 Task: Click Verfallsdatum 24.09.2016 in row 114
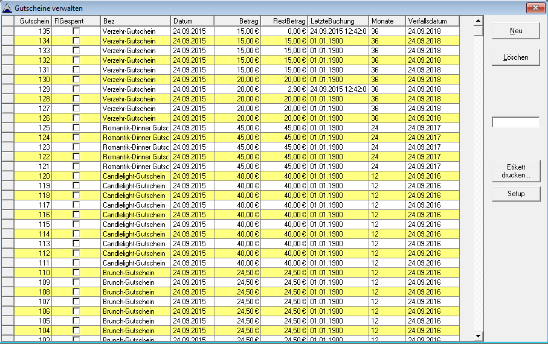coord(433,234)
